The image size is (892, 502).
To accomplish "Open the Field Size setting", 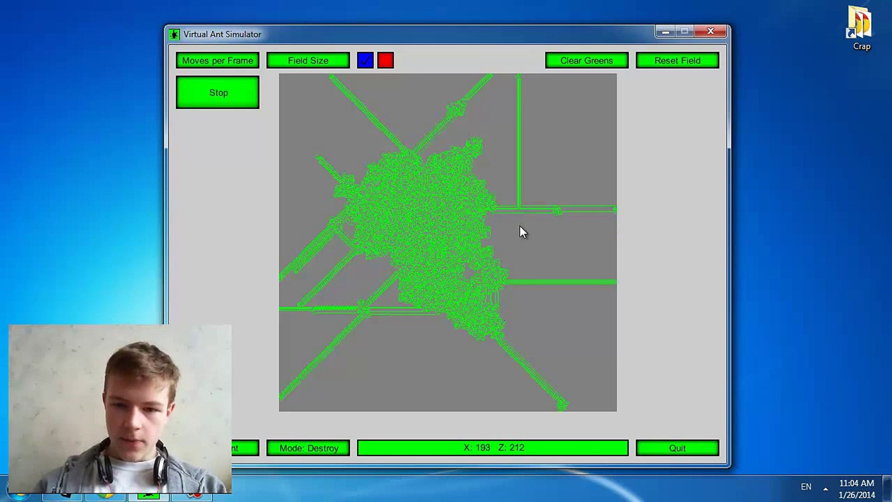I will click(x=308, y=60).
